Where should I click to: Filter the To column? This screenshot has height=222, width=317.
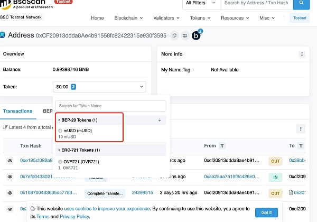[x=301, y=145]
